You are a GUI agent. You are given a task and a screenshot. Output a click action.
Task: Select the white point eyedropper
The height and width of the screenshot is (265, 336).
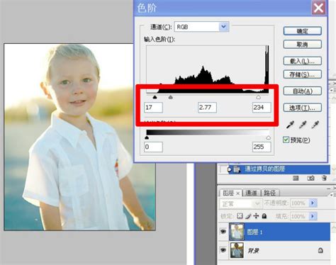315,125
